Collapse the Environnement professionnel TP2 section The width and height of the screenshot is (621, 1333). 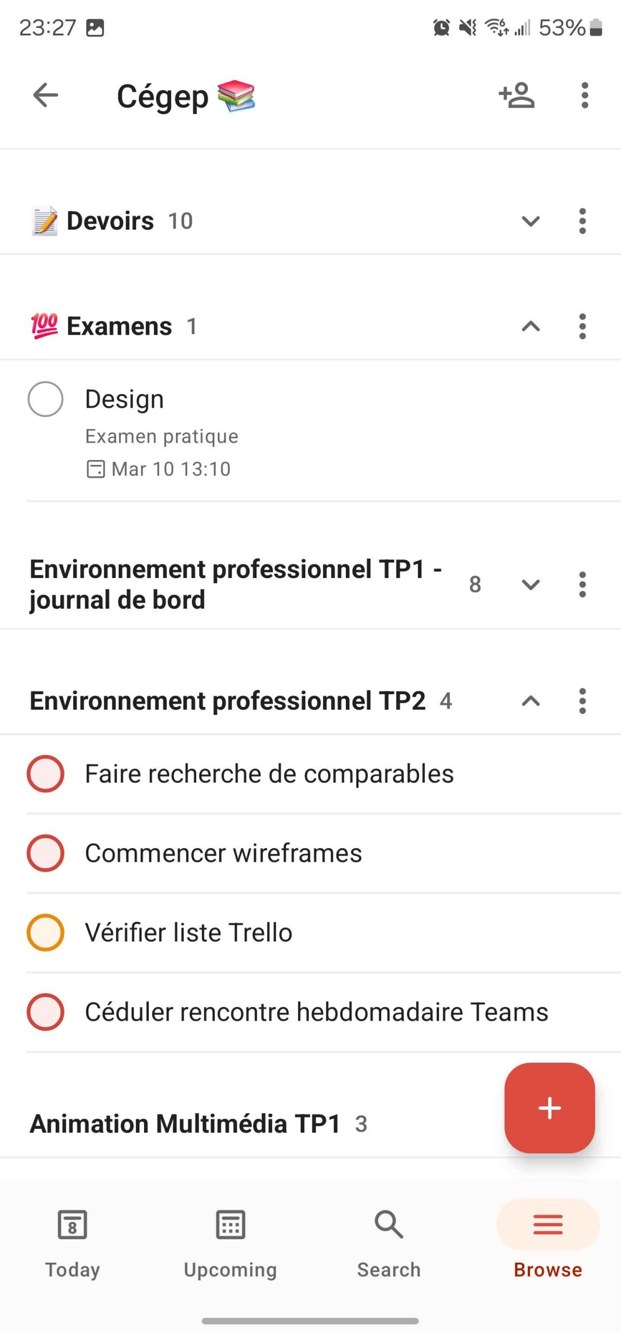coord(531,701)
